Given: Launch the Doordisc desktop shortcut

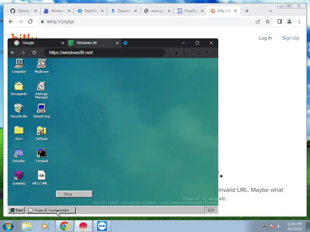Looking at the screenshot, I should 19,156.
